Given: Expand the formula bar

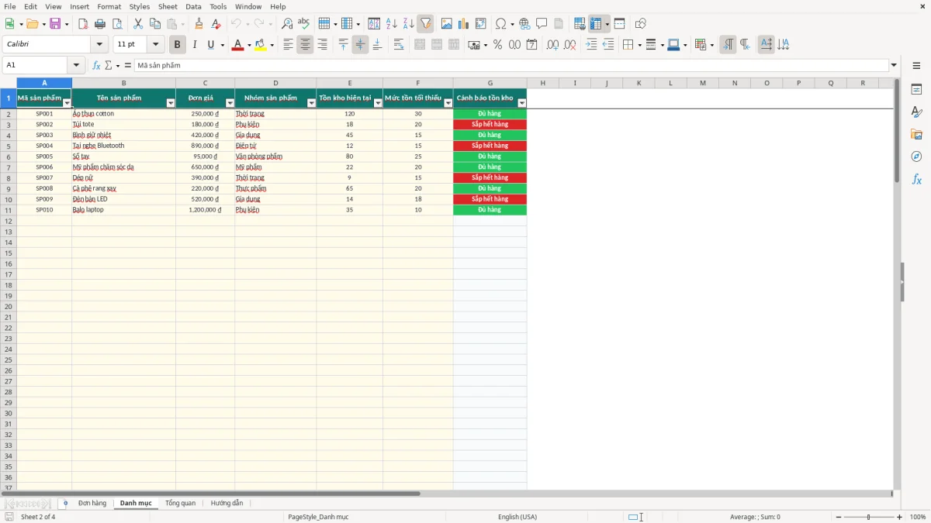Looking at the screenshot, I should pos(894,65).
